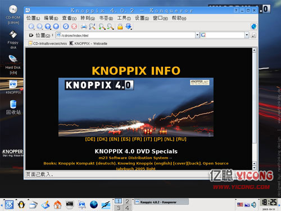Viewport: 281px width, 211px height.
Task: Click the Go button beside search box
Action: (x=253, y=35)
